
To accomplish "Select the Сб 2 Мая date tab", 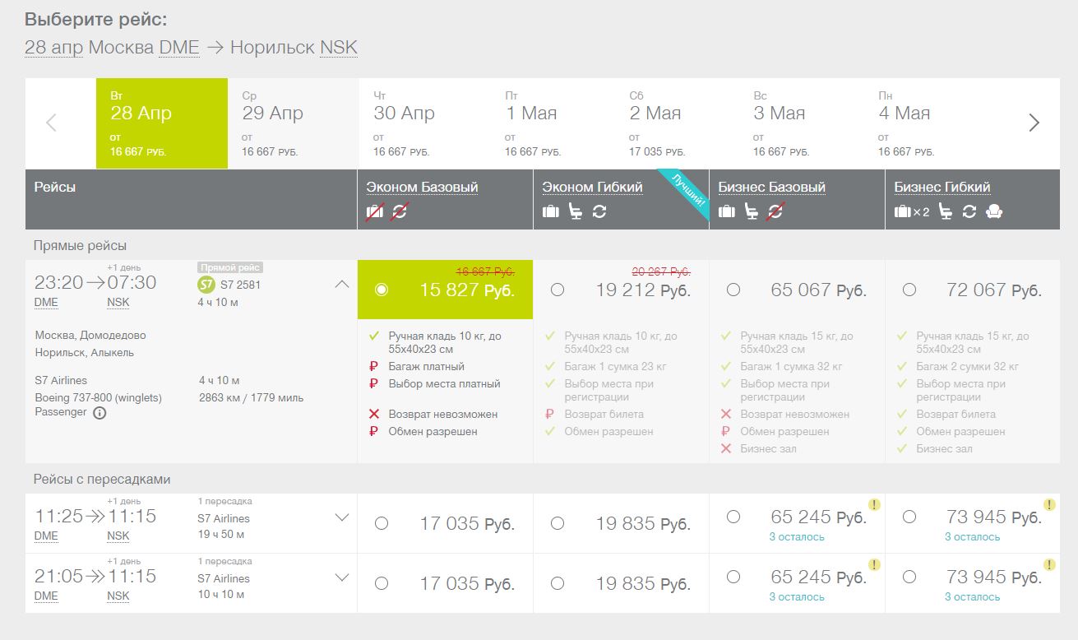I will pos(678,123).
